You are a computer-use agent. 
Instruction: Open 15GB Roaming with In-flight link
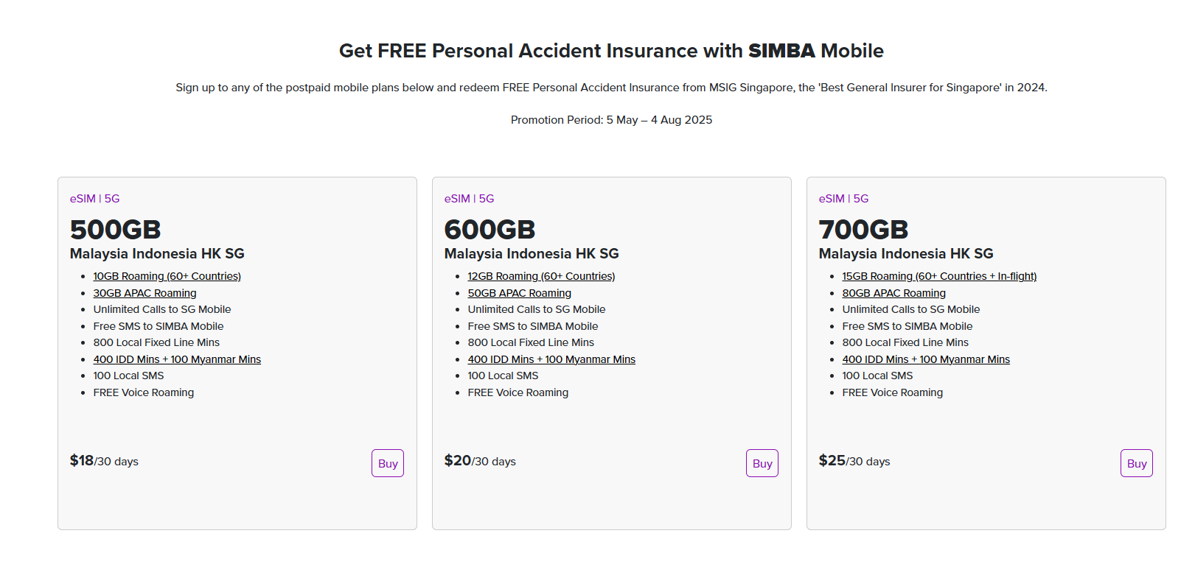point(939,276)
